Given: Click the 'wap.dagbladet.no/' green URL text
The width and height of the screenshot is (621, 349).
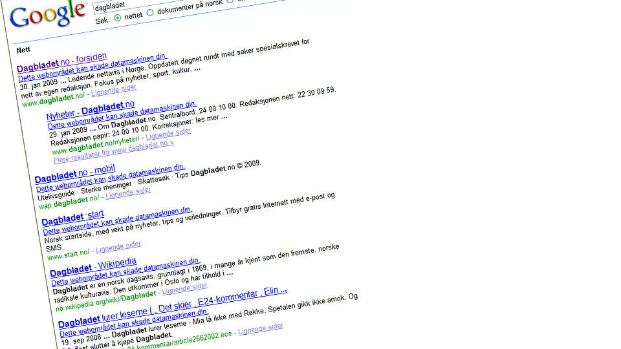Looking at the screenshot, I should pos(69,202).
